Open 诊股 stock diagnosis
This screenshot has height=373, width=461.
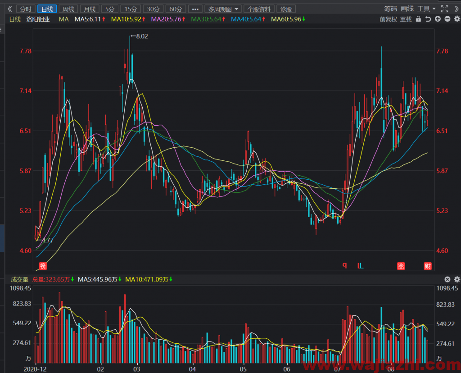coord(286,9)
